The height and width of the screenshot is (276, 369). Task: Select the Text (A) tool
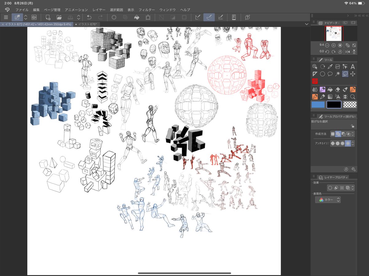pyautogui.click(x=353, y=66)
